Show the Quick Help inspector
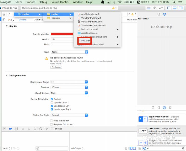 [x=164, y=14]
